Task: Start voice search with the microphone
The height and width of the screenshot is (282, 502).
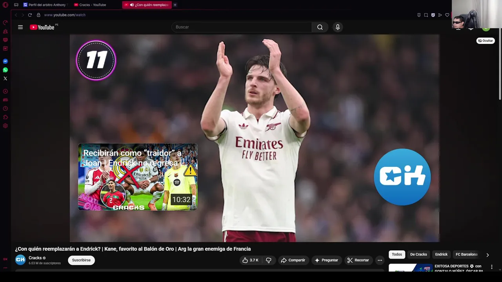Action: (x=338, y=27)
